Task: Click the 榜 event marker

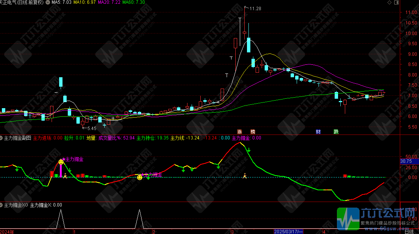Action: [253, 132]
